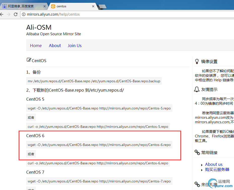
Task: Open a new tab with the new-tab button
Action: pyautogui.click(x=102, y=6)
